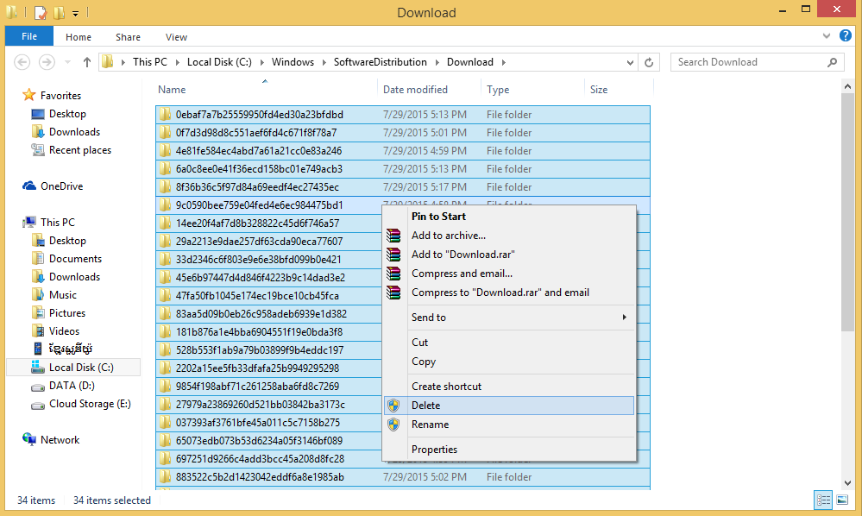Choose Cut from the context menu
This screenshot has height=516, width=862.
point(508,343)
